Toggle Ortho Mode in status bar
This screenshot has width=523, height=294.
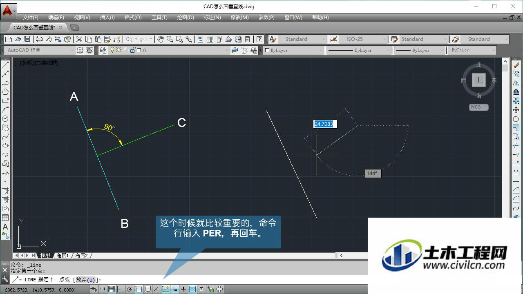coord(121,290)
